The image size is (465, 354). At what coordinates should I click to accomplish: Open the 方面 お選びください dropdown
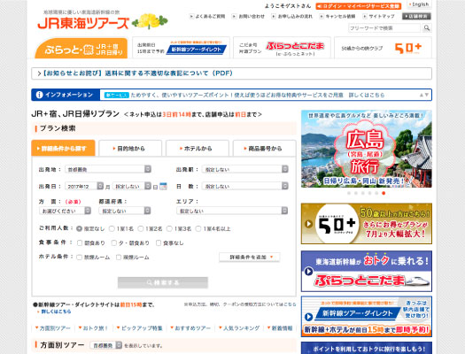(x=65, y=211)
